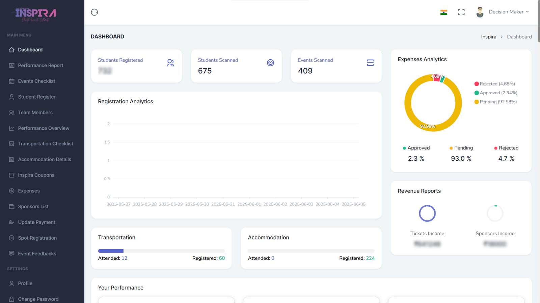Click the Students Registered users icon
Viewport: 540px width, 303px height.
tap(170, 63)
